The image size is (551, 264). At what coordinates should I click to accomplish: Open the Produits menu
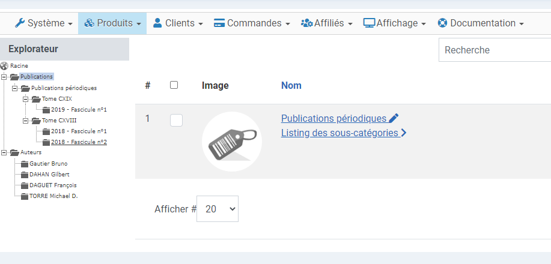[x=112, y=23]
